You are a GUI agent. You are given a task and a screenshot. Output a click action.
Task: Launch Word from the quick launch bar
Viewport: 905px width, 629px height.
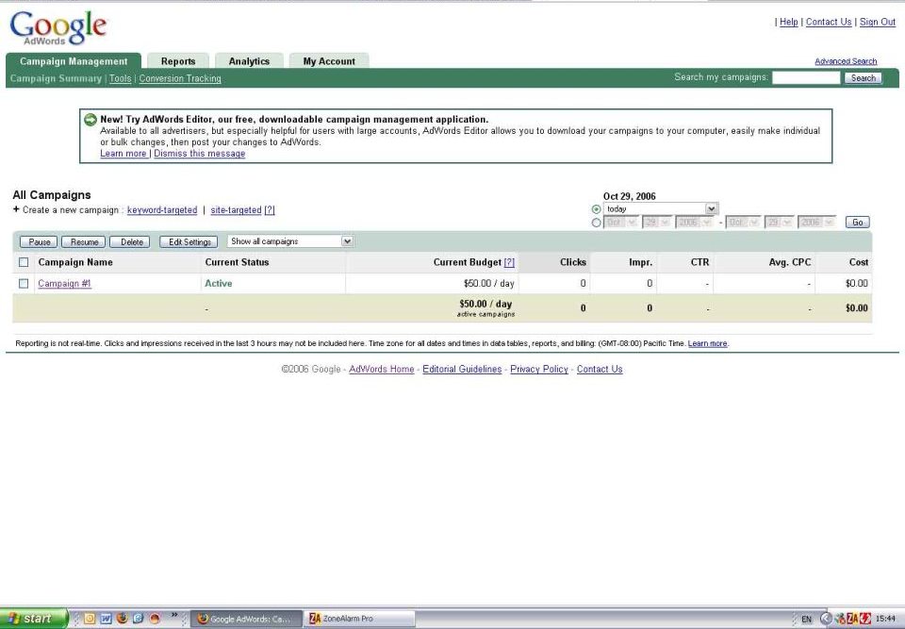click(106, 618)
